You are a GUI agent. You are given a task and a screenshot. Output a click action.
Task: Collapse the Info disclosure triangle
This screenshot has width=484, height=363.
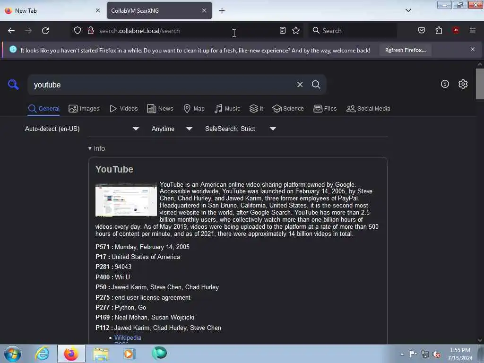point(90,148)
